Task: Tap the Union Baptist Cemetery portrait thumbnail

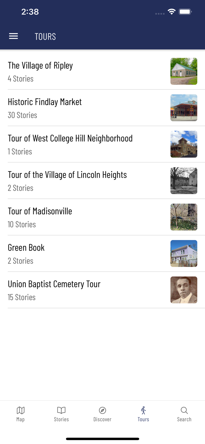Action: [184, 290]
